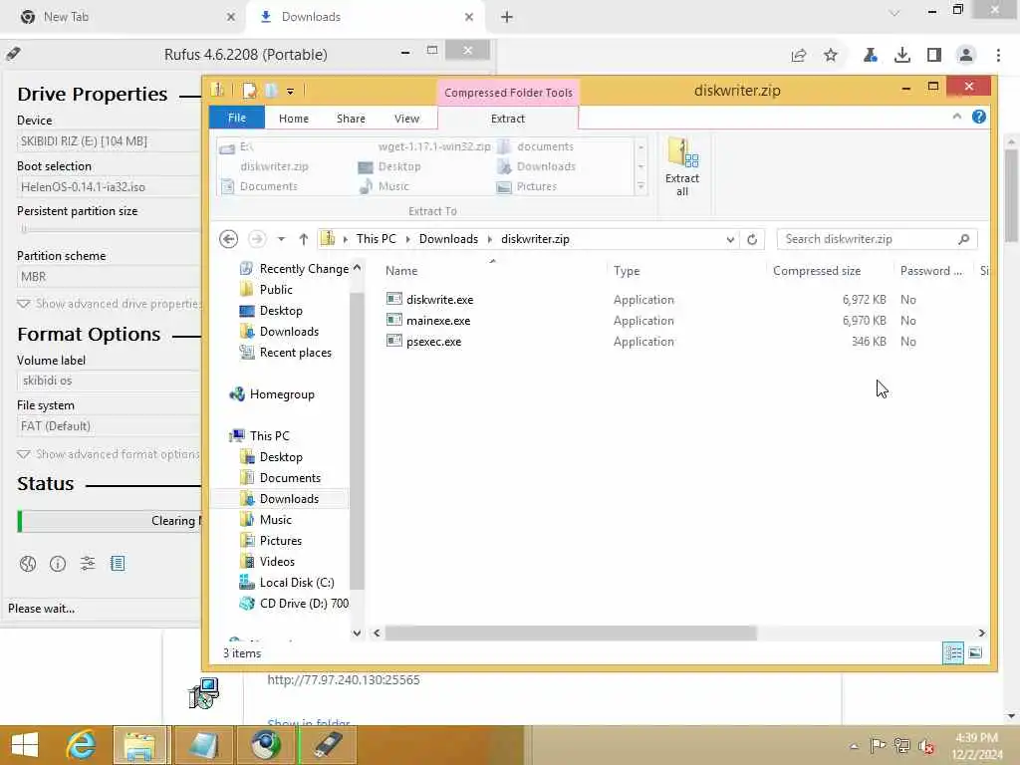1020x765 pixels.
Task: Click the volume tray icon
Action: click(925, 746)
